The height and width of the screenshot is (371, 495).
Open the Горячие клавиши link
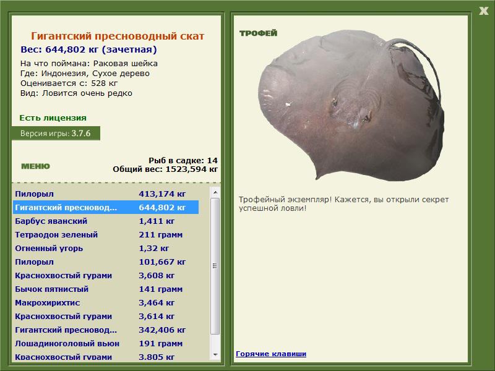click(271, 354)
